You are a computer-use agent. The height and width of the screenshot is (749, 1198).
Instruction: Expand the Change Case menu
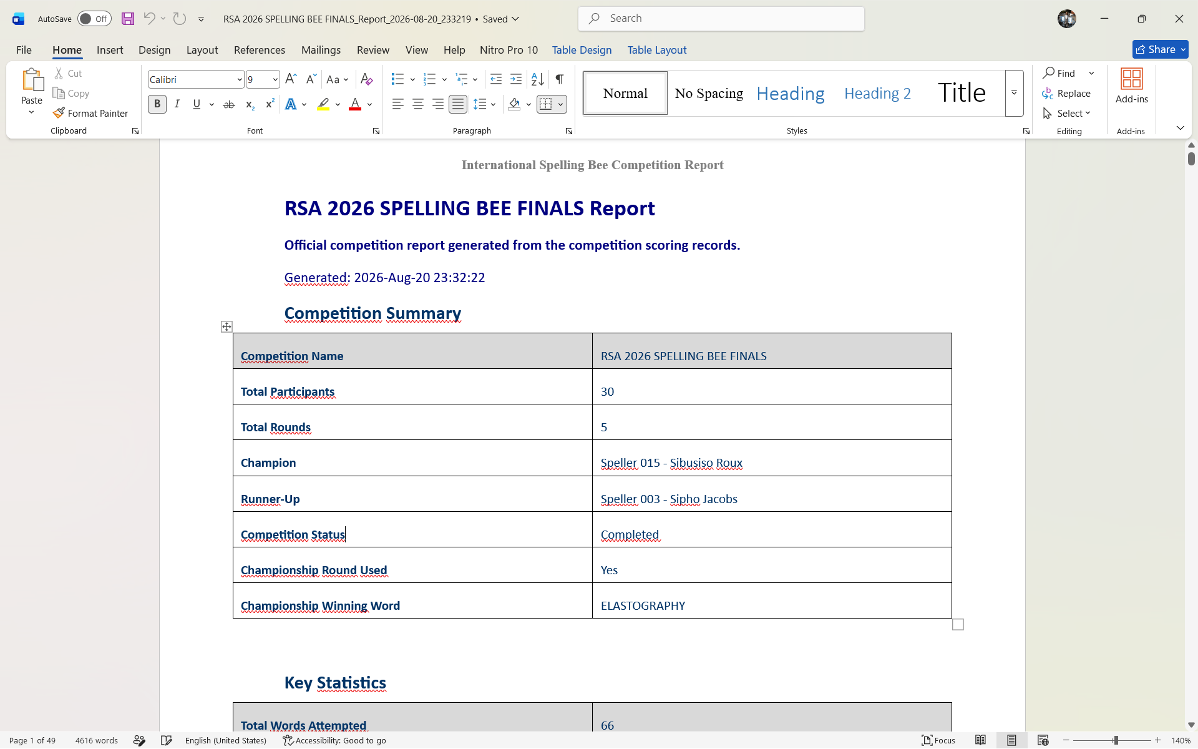click(x=338, y=79)
